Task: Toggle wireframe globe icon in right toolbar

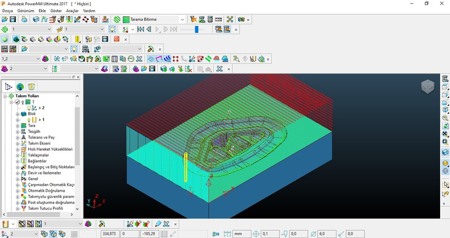Action: click(445, 171)
